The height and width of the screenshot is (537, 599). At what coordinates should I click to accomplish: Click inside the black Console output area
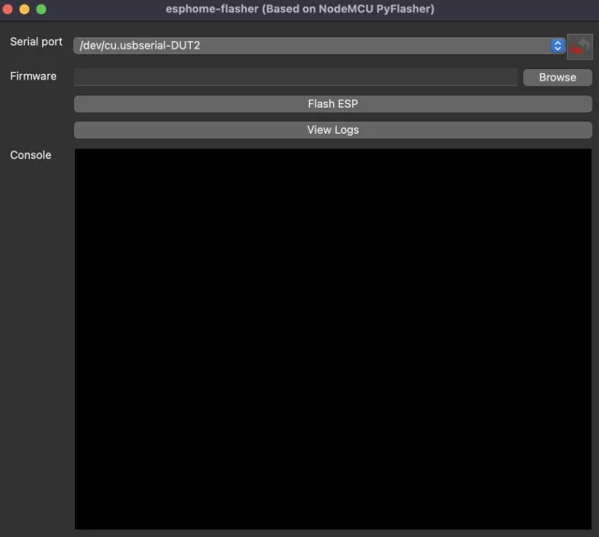tap(332, 337)
